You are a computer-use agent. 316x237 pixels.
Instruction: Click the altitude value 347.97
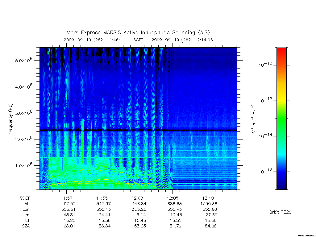pyautogui.click(x=104, y=204)
